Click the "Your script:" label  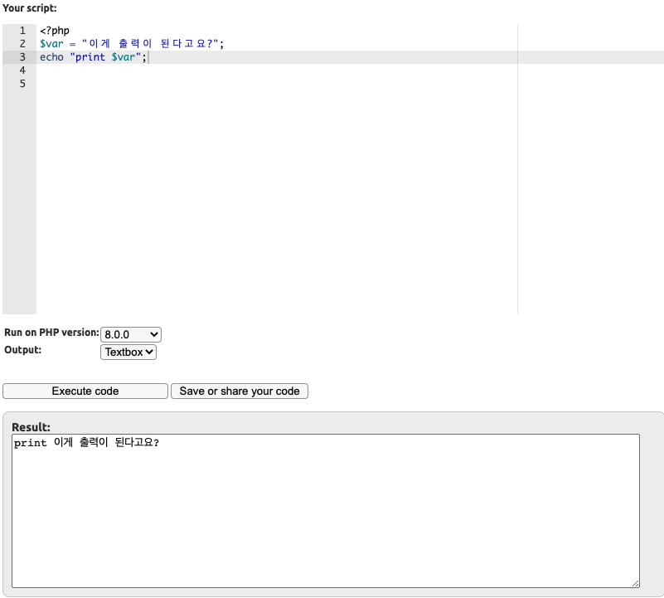click(x=30, y=8)
